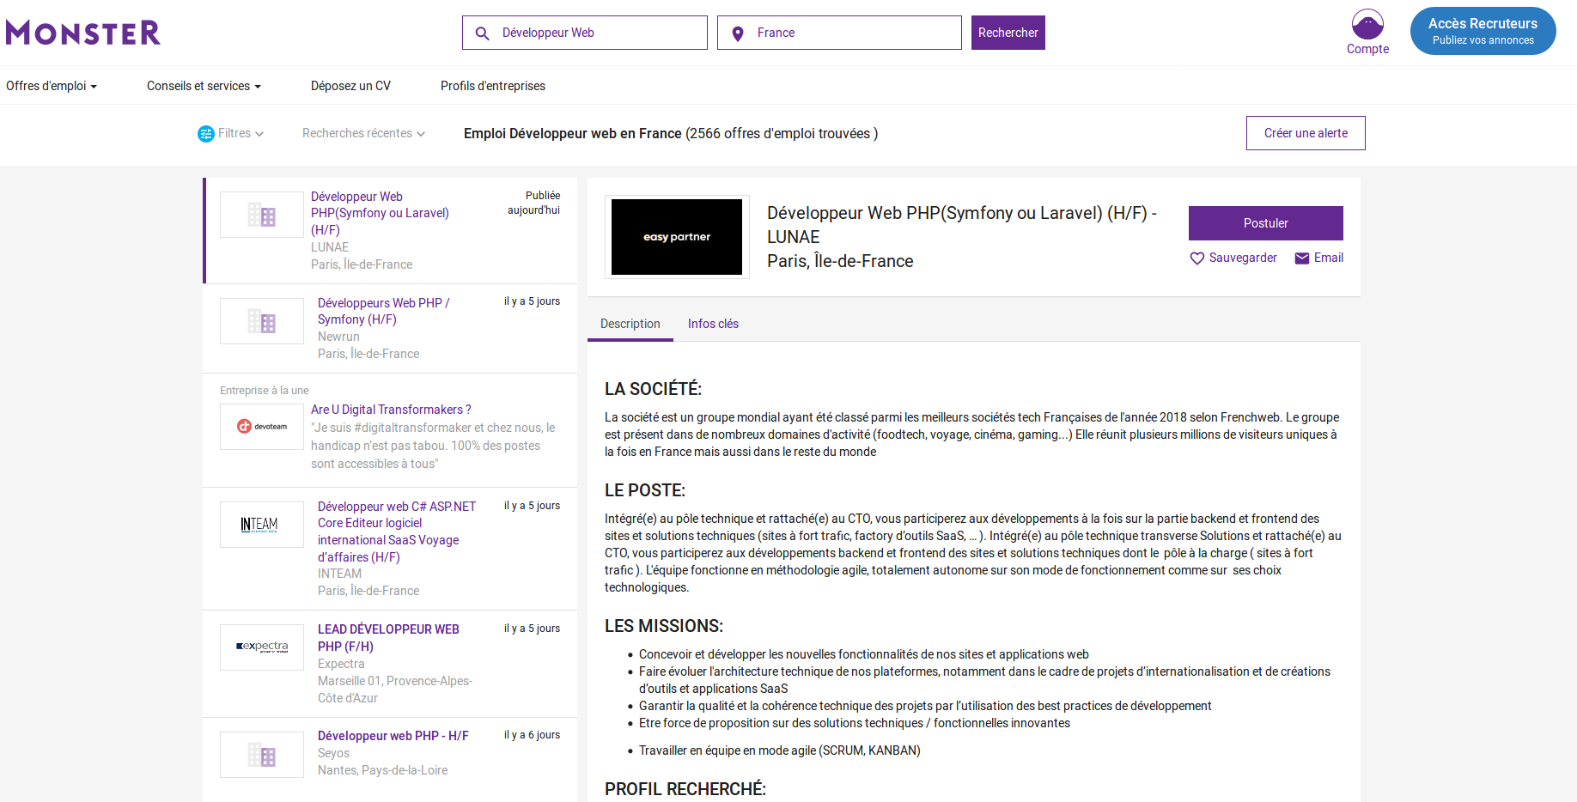Click the LES MISSIONS: heading
Viewport: 1577px width, 802px height.
coord(664,626)
